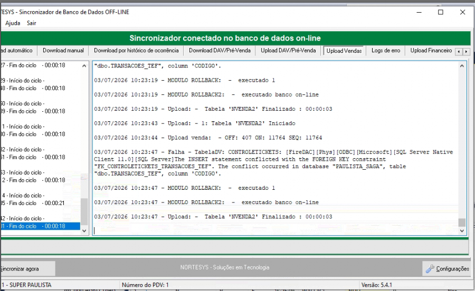Click the Sair menu item
The height and width of the screenshot is (291, 475).
(31, 23)
